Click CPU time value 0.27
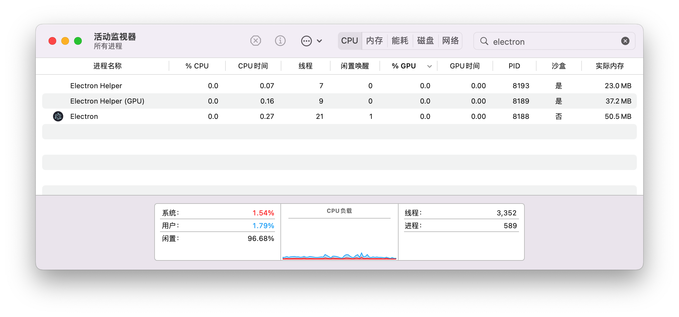 pyautogui.click(x=267, y=116)
